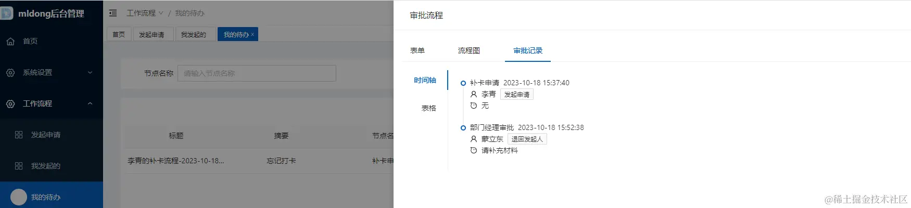Click user icon beside 蒙立东
This screenshot has height=208, width=911.
[474, 139]
